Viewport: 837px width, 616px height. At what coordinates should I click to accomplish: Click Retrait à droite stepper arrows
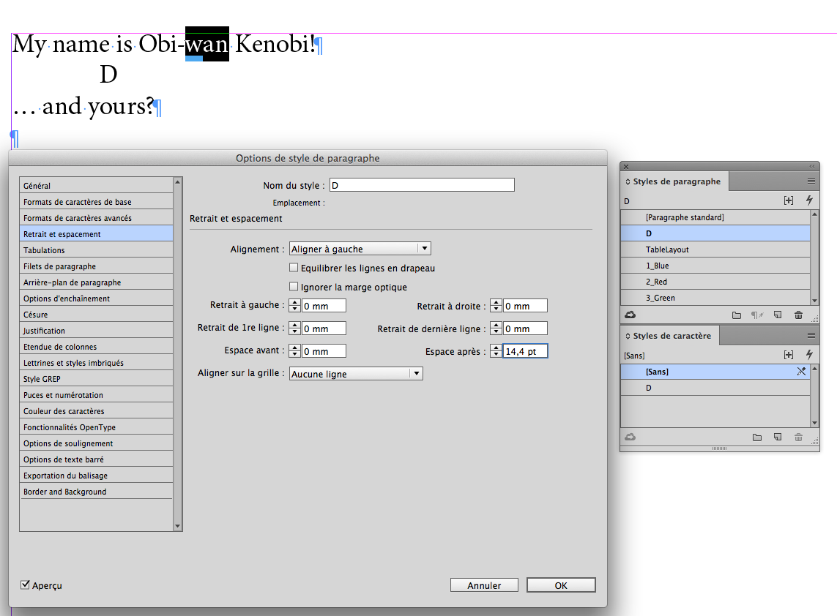pos(496,306)
